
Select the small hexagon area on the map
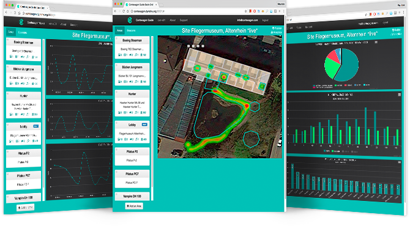(255, 107)
